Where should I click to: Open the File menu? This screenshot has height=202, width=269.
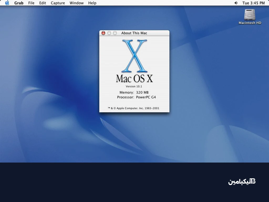[31, 3]
